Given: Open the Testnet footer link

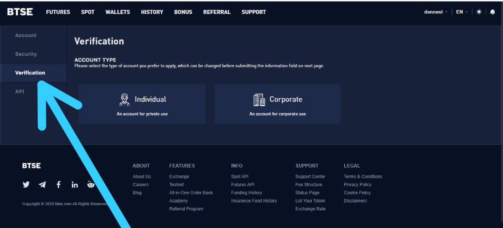Looking at the screenshot, I should point(177,184).
